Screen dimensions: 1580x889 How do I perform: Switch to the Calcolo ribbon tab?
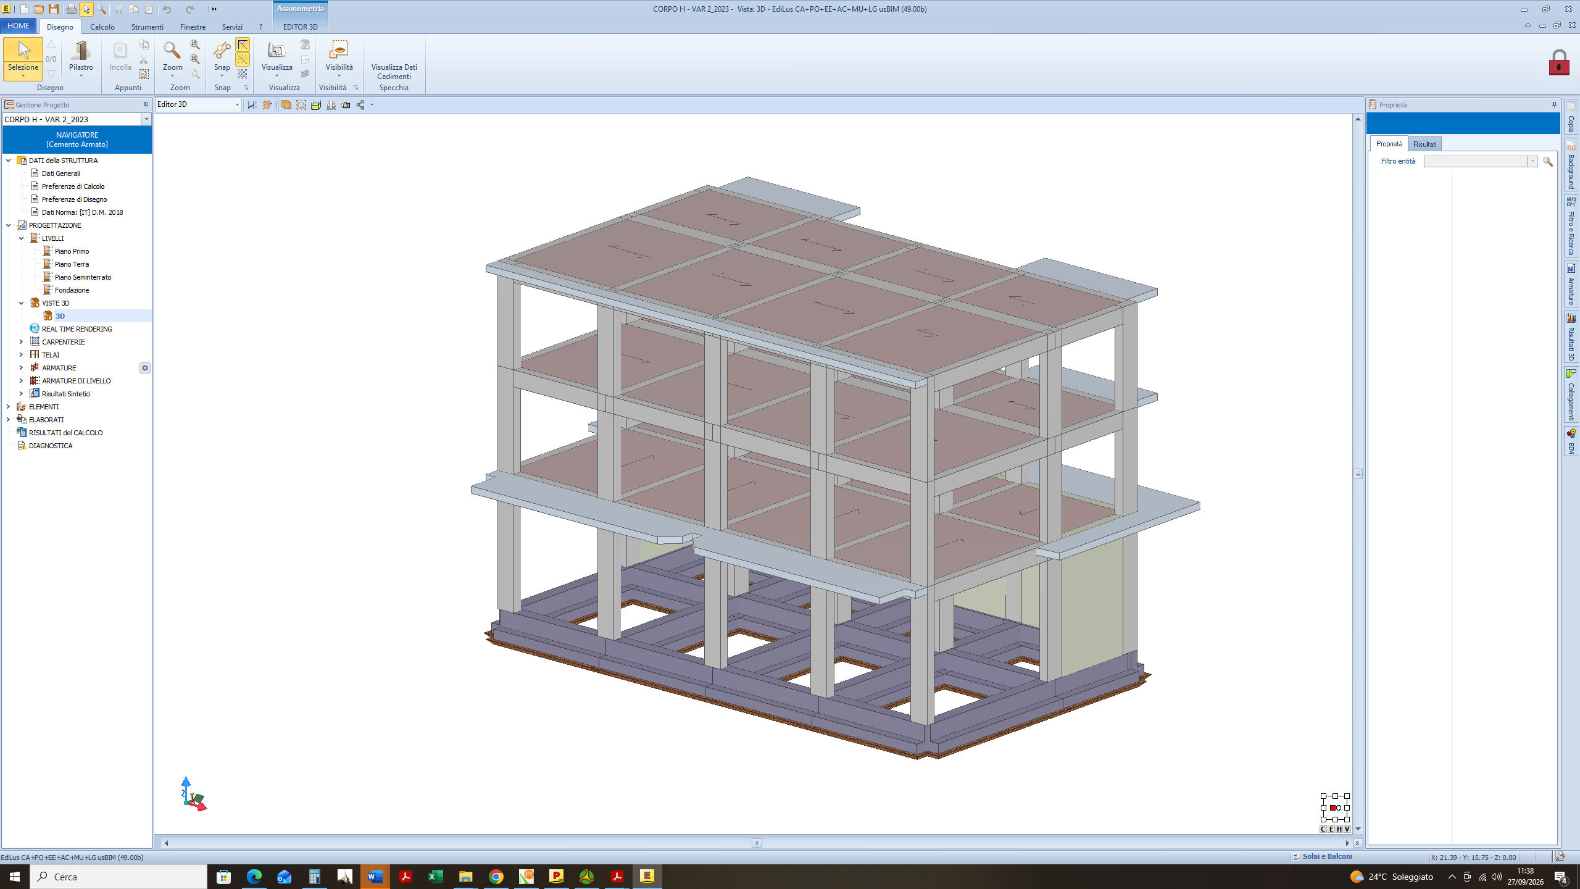(102, 27)
